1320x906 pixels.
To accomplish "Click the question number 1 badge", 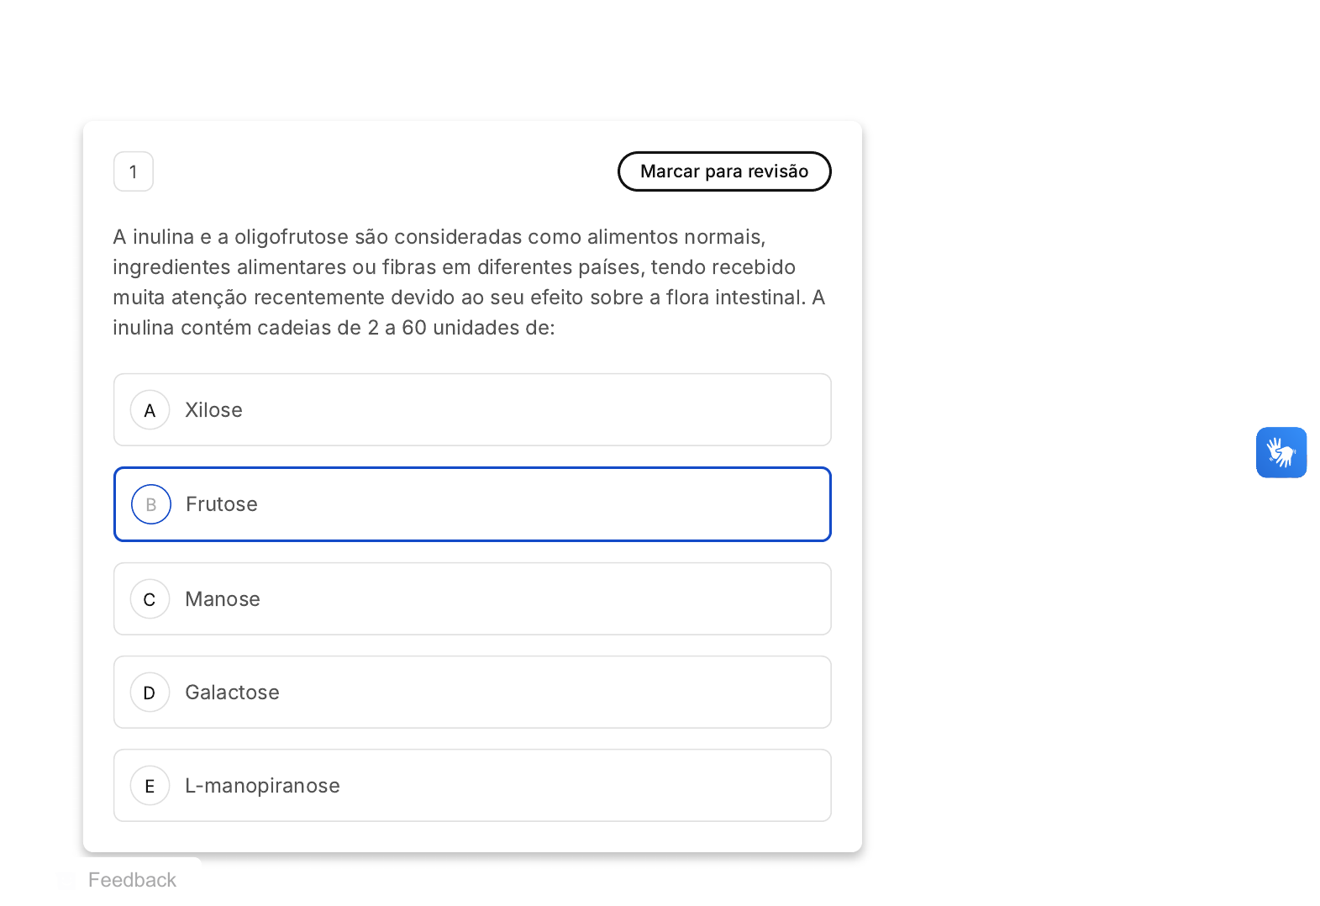I will pos(134,171).
